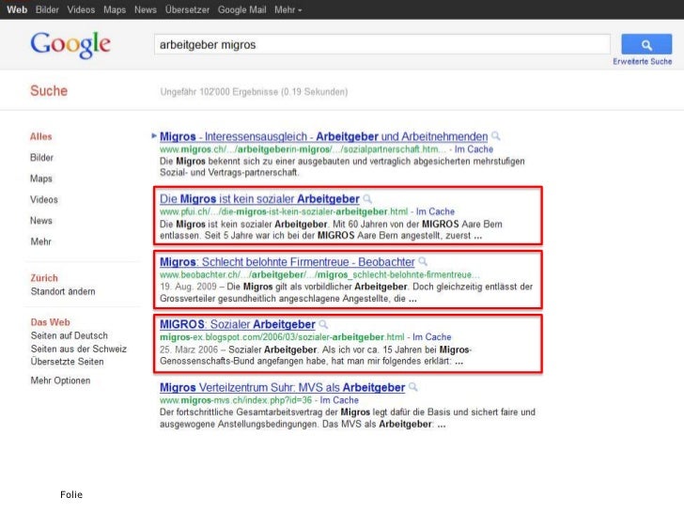Expand the Mehr dropdown in top bar

click(288, 9)
